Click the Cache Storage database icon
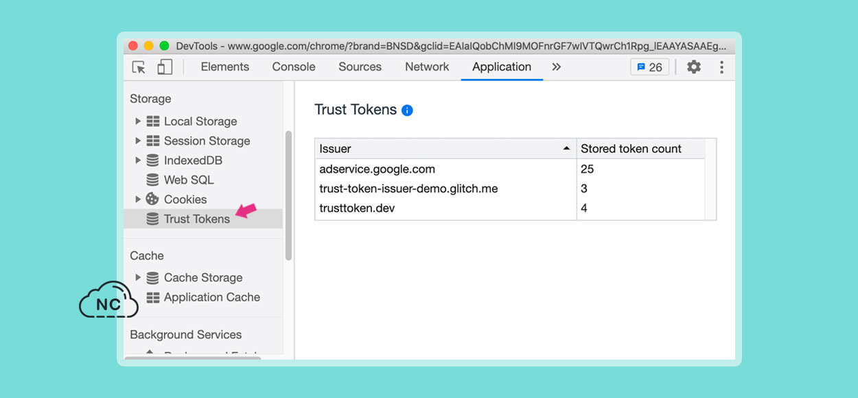Viewport: 858px width, 398px height. tap(152, 278)
